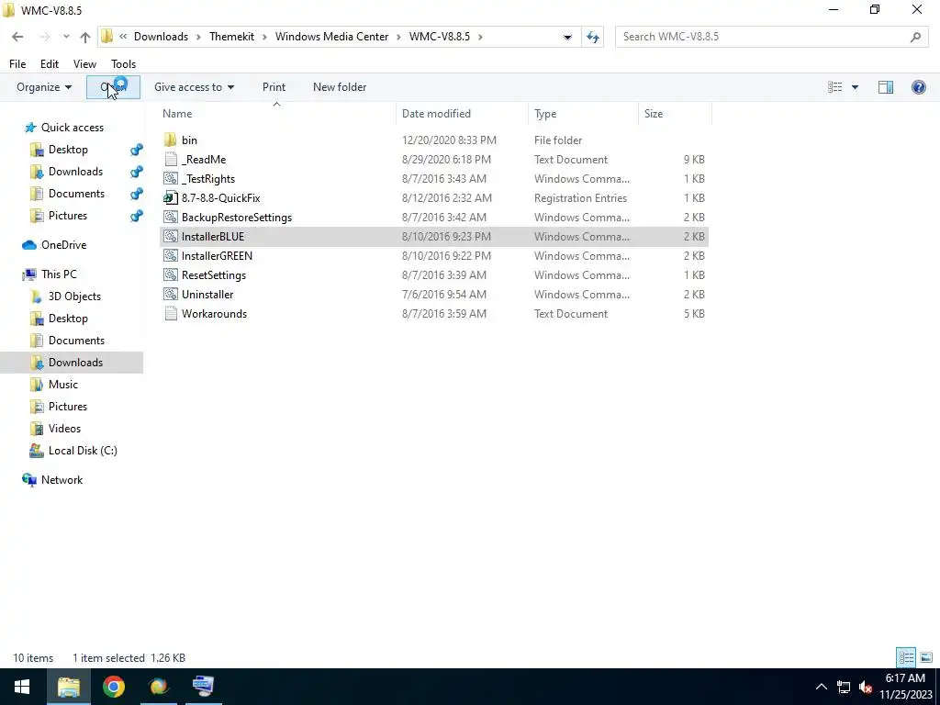Refresh the WMC-V8.8.5 folder view
This screenshot has height=705, width=940.
click(593, 37)
